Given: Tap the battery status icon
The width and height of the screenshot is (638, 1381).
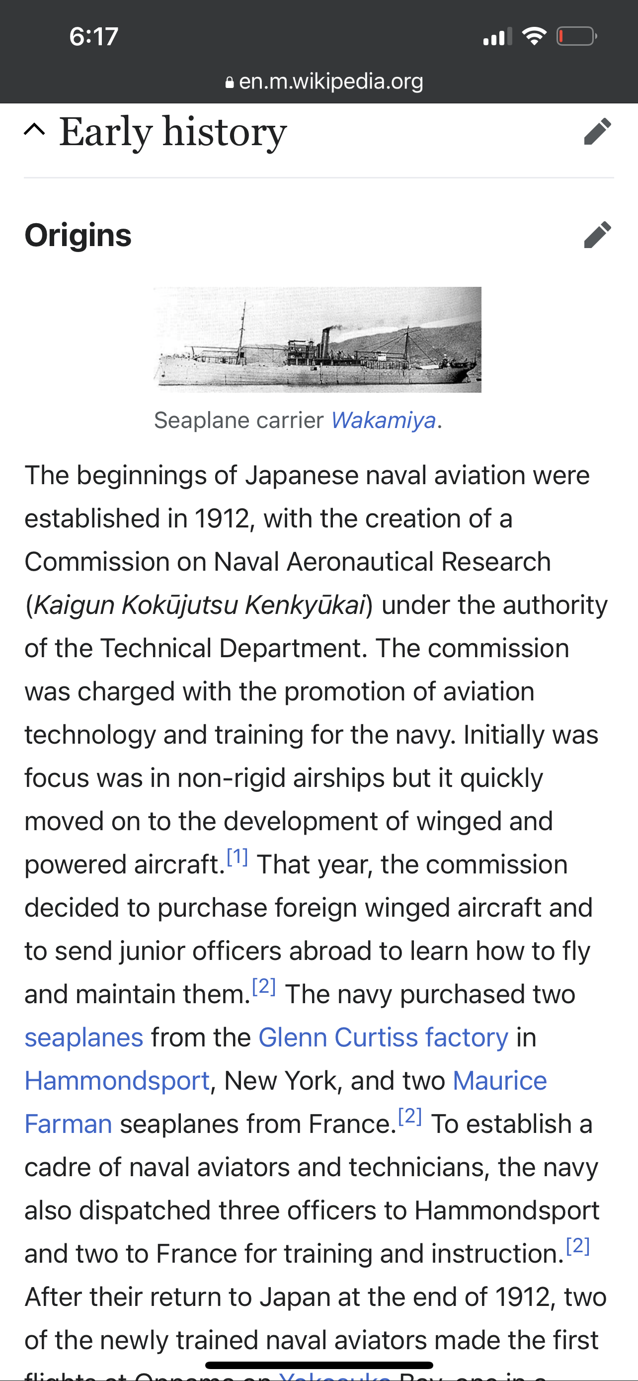Looking at the screenshot, I should pyautogui.click(x=576, y=36).
